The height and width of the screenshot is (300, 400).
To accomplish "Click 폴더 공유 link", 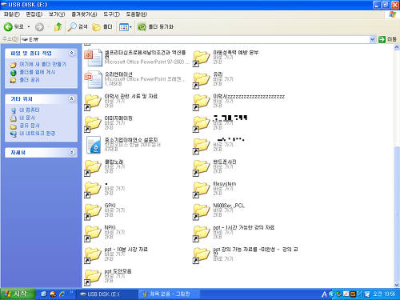I will 30,80.
